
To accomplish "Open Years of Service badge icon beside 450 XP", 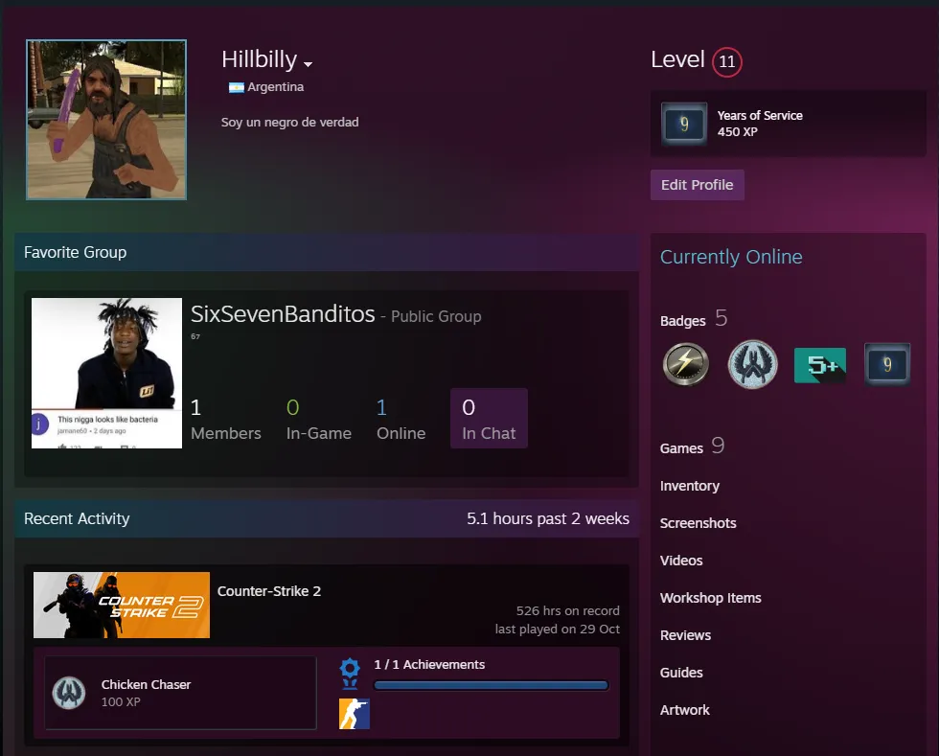I will coord(684,124).
